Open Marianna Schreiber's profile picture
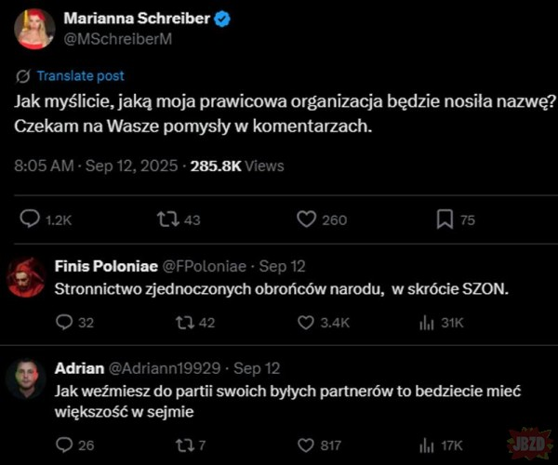Screen dimensions: 558x465 click(34, 29)
